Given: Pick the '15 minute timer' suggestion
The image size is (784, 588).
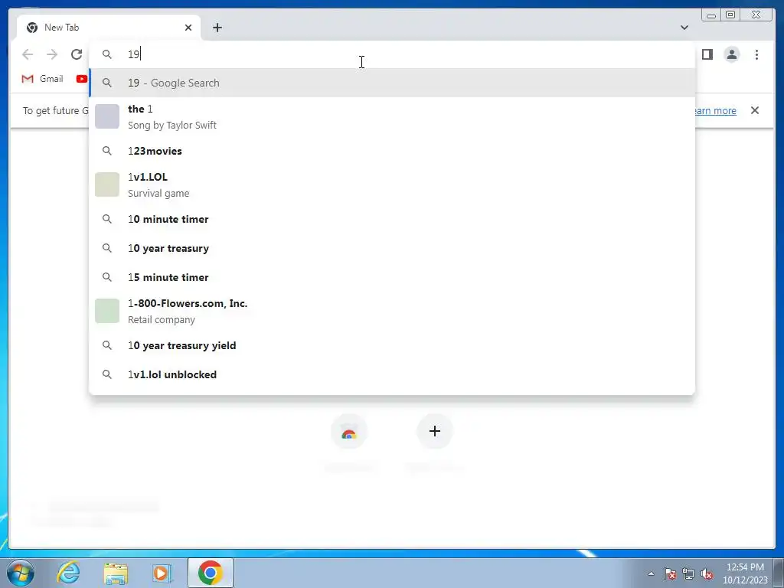Looking at the screenshot, I should [x=392, y=277].
